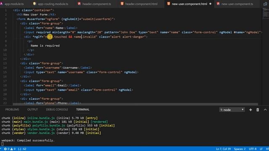Click 'inline.bundle.js' in the terminal output

(x=41, y=118)
